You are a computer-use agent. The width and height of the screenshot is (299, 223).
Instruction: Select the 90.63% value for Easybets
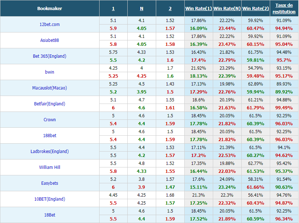(284, 187)
